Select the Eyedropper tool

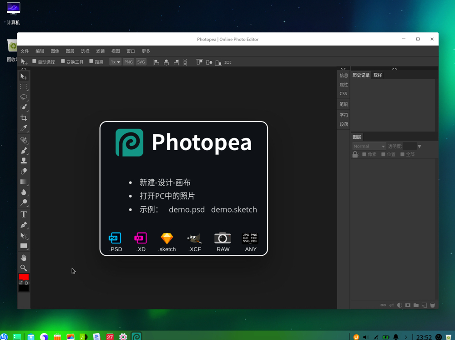pyautogui.click(x=24, y=128)
